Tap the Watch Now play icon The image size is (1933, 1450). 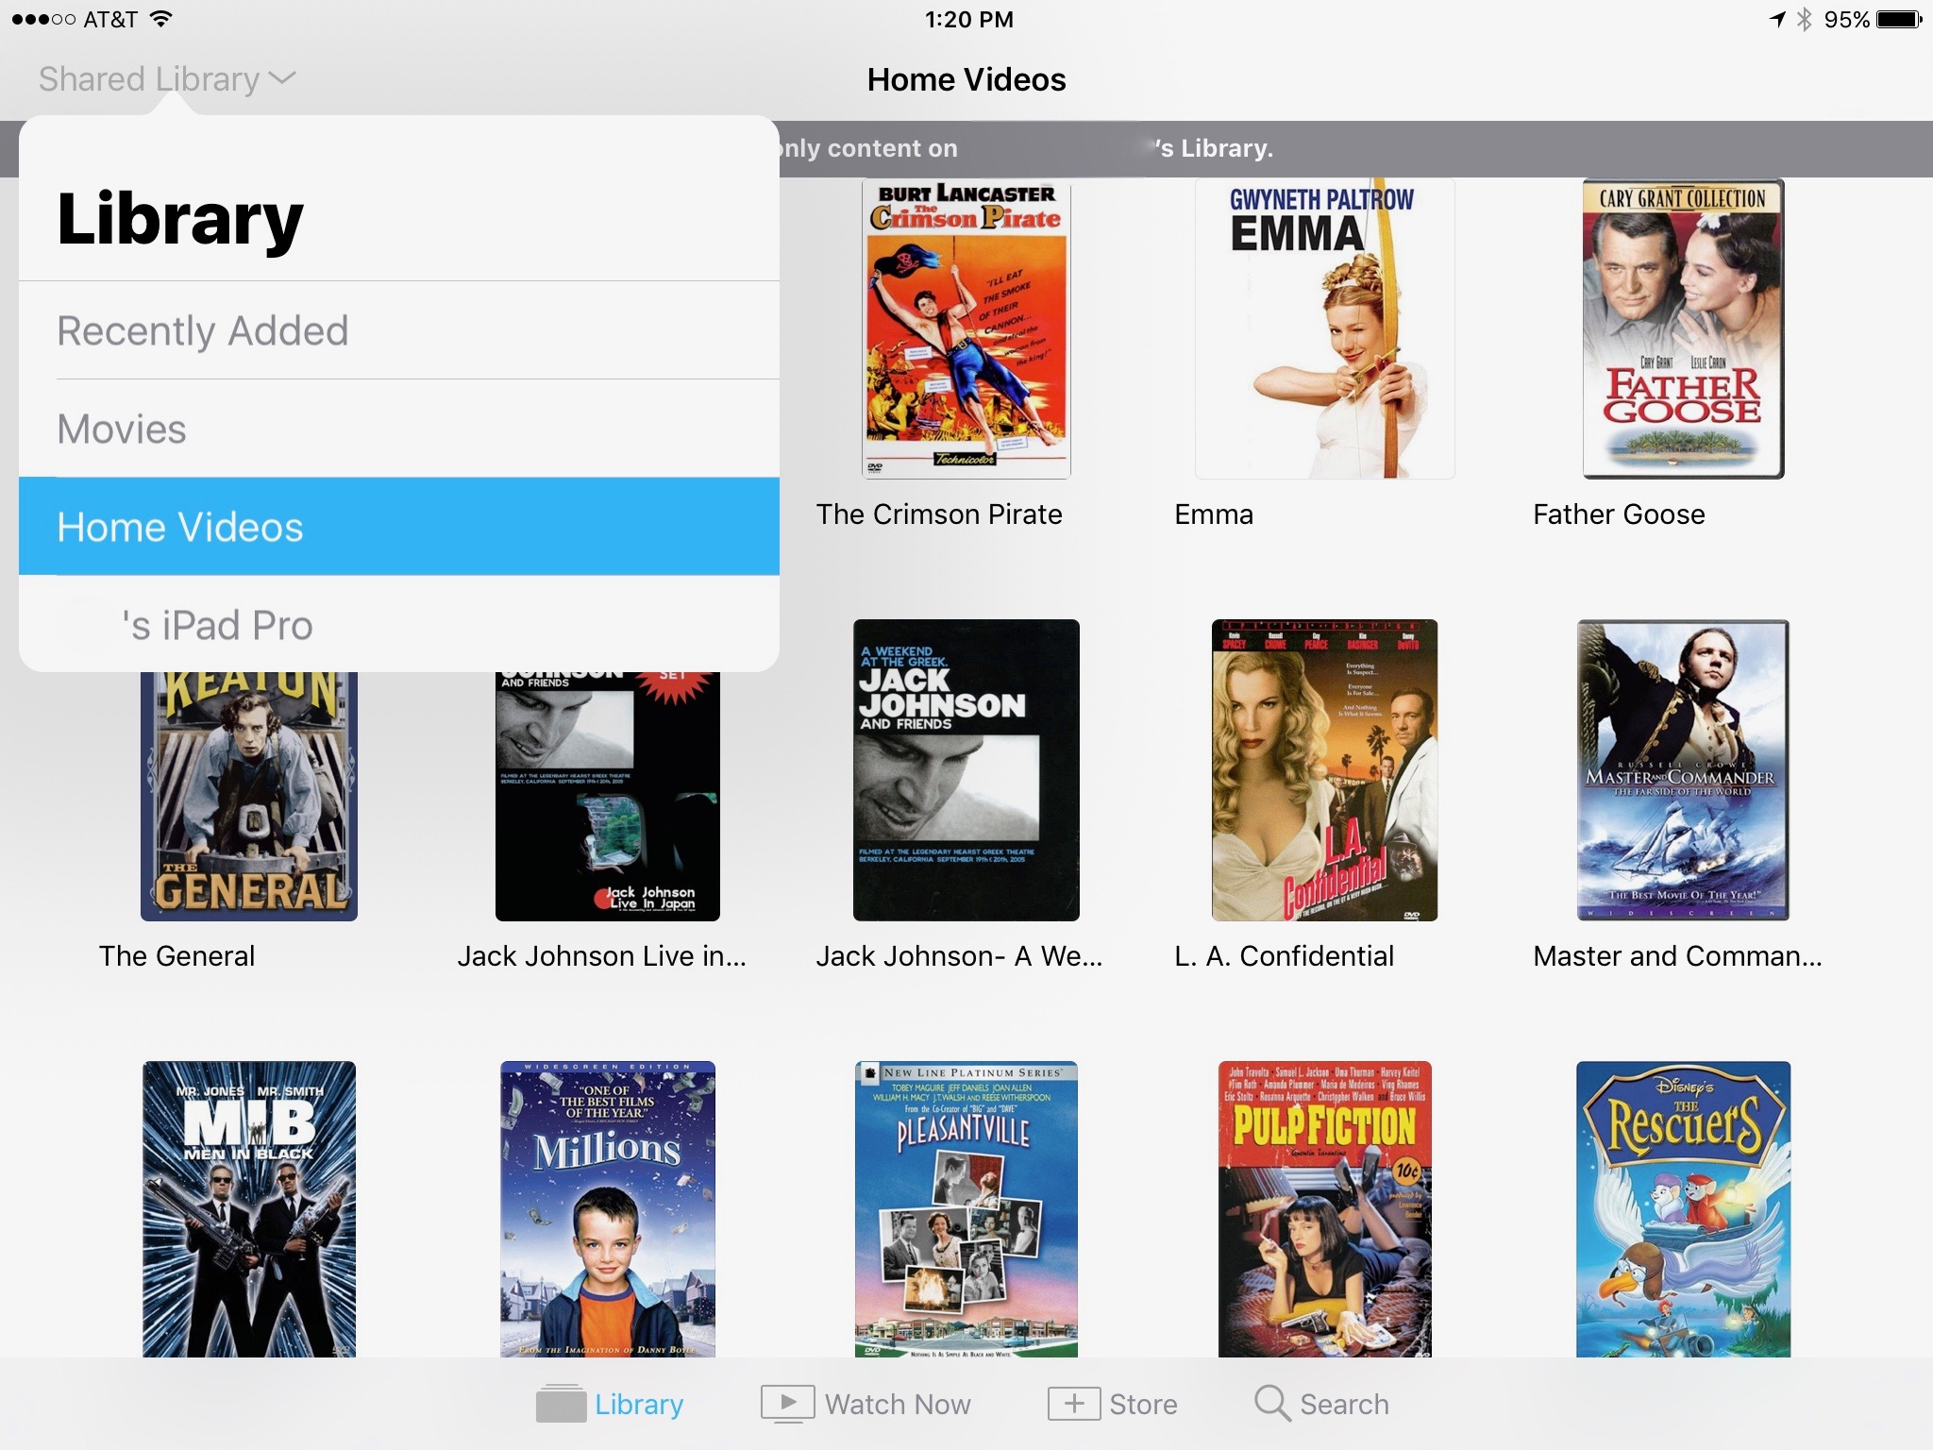click(787, 1403)
